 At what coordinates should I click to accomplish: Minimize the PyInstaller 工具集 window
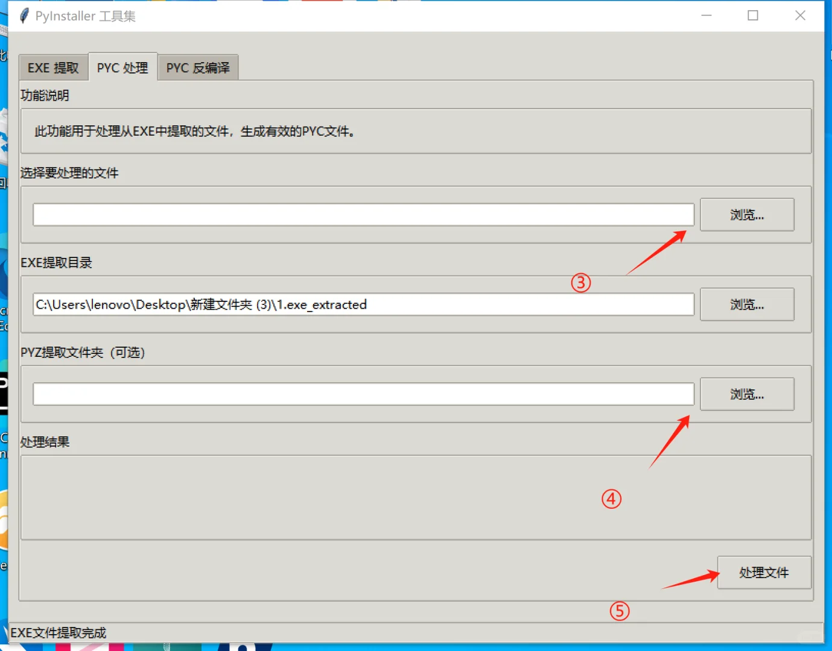(x=706, y=15)
